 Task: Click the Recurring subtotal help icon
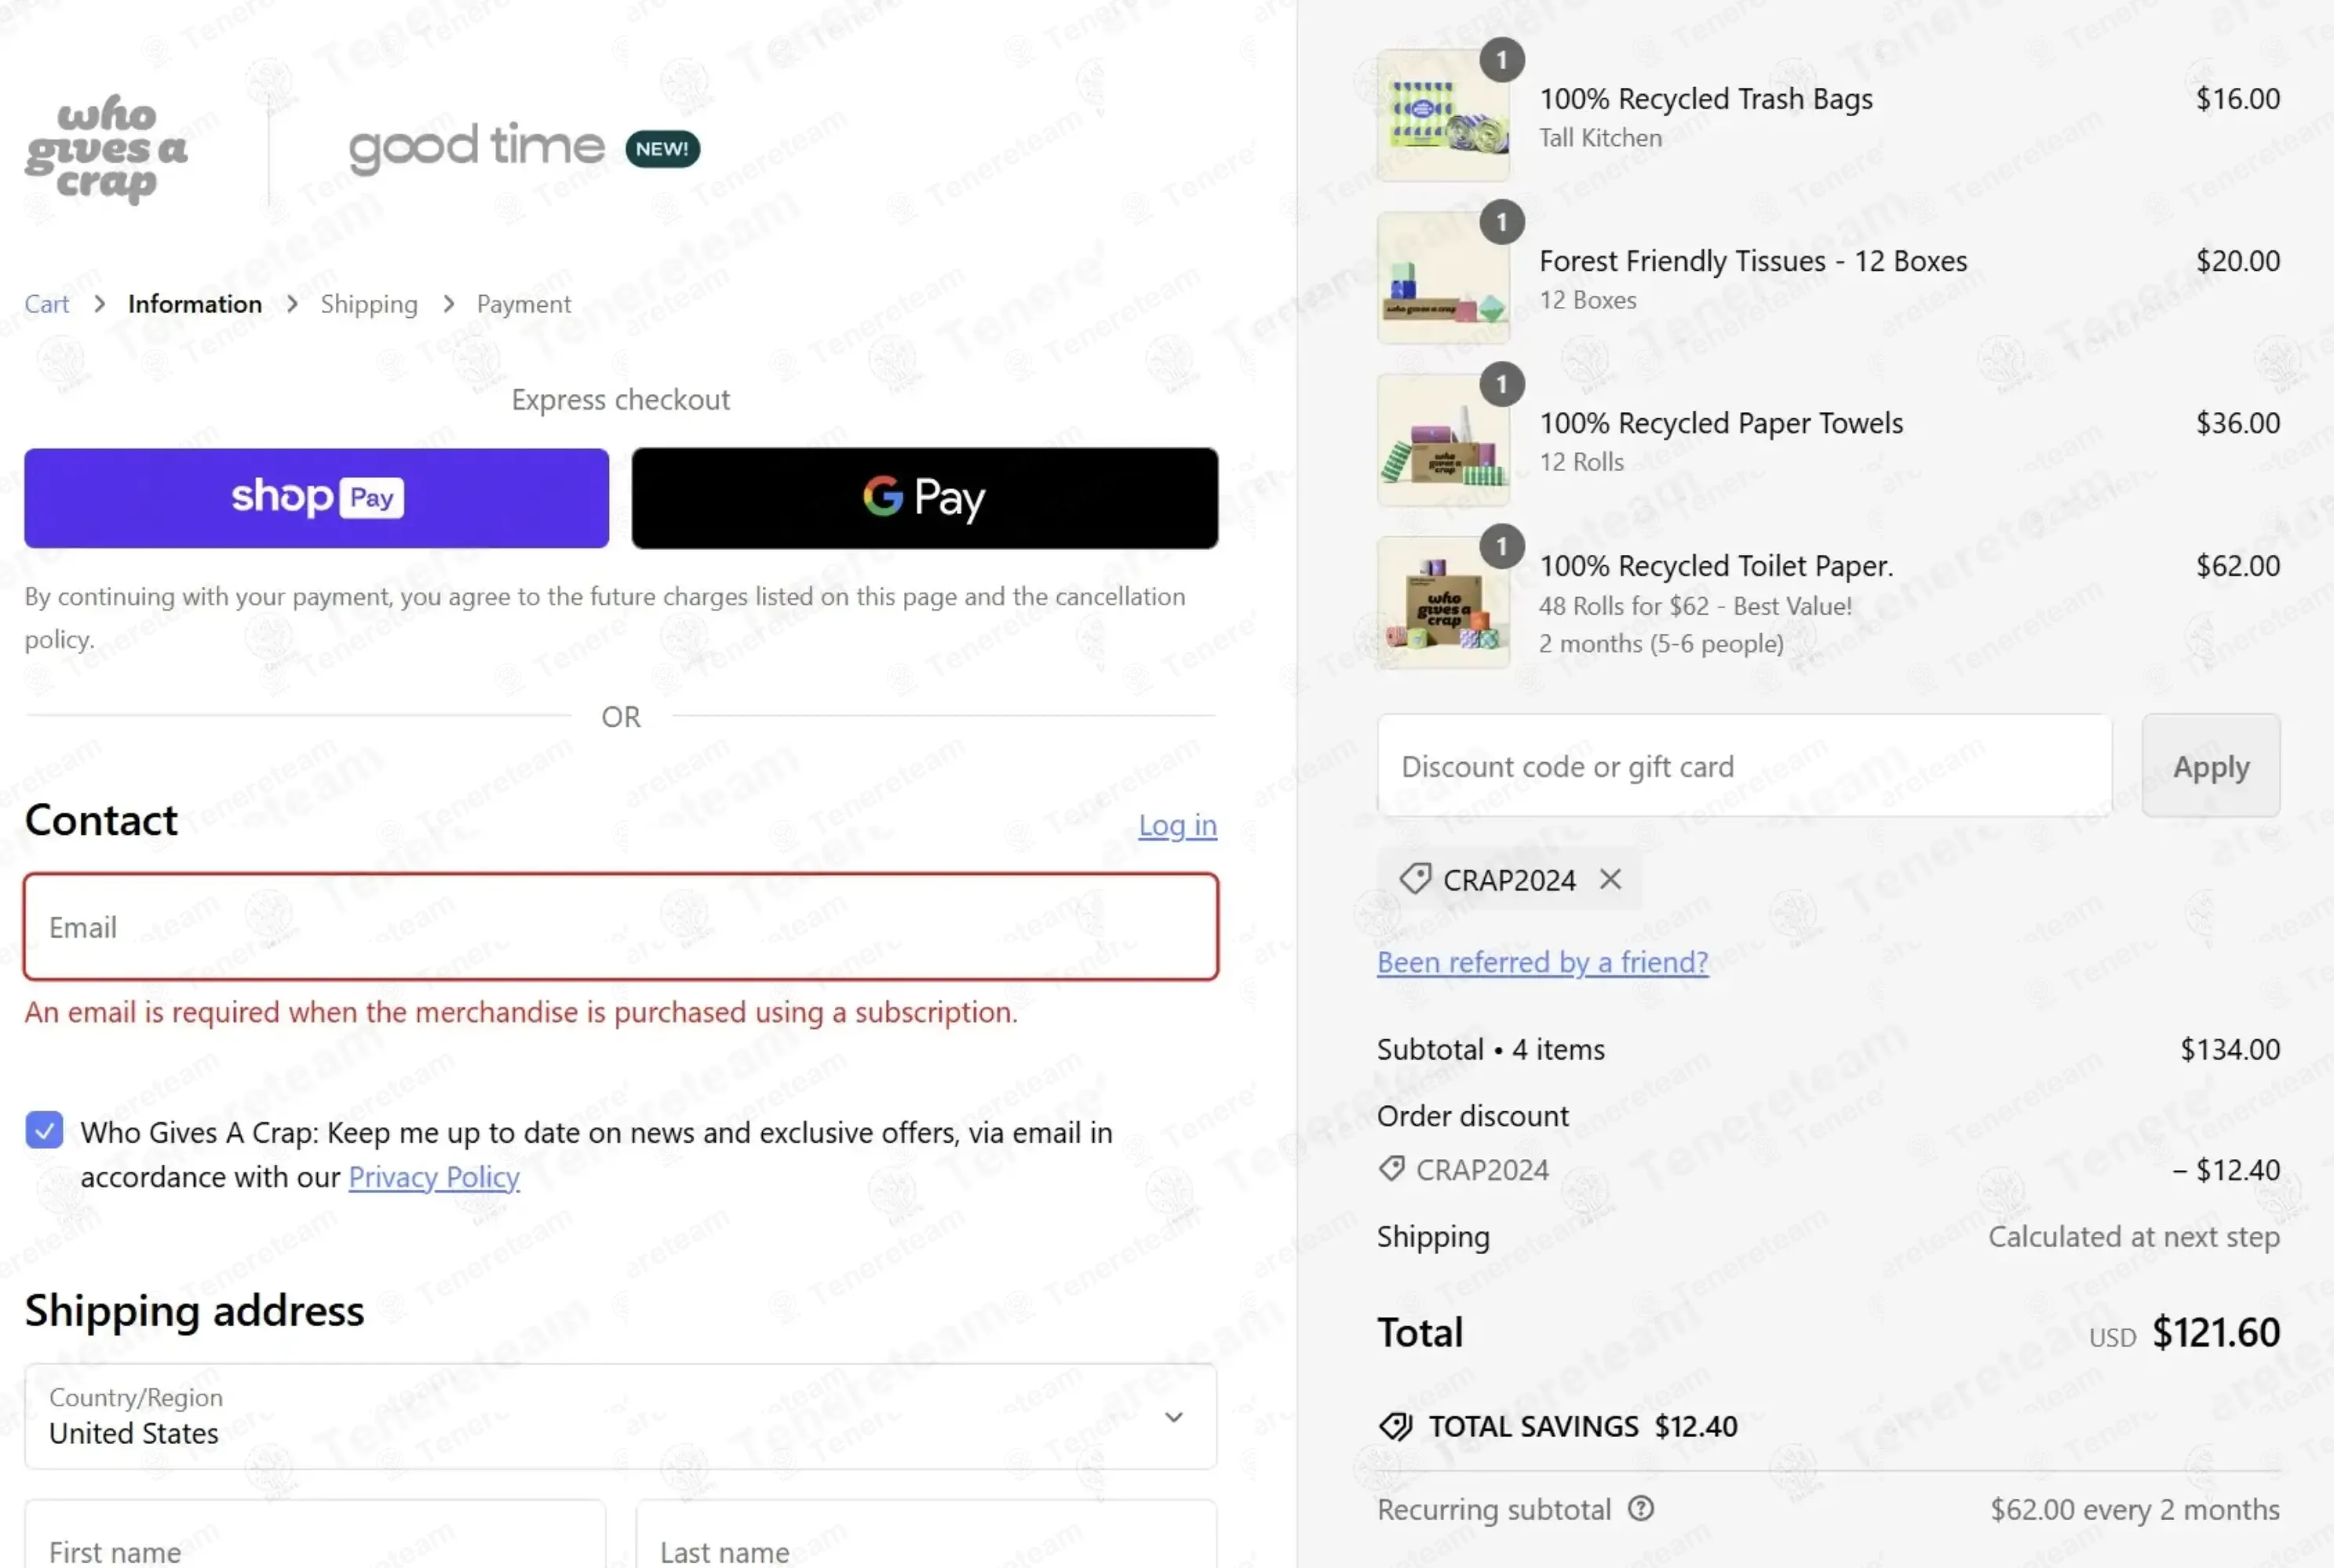(x=1641, y=1508)
